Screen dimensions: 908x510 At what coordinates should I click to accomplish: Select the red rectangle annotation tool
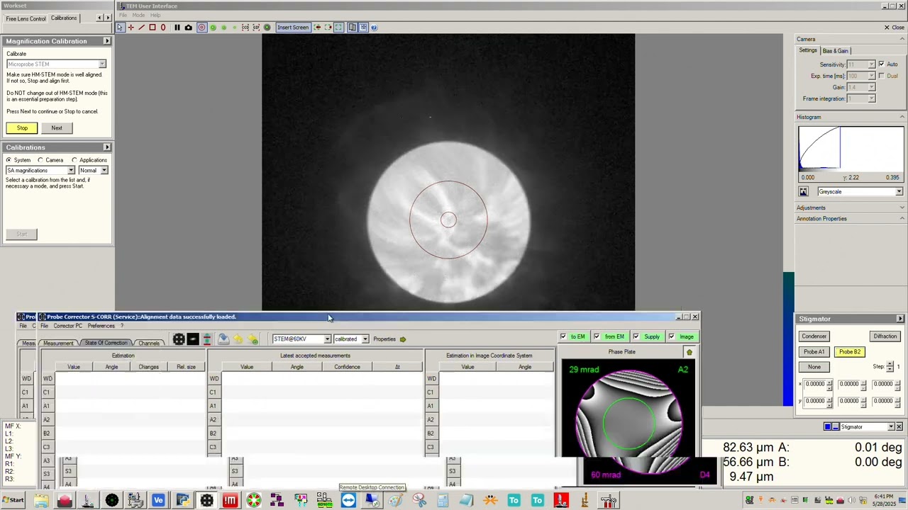[152, 28]
